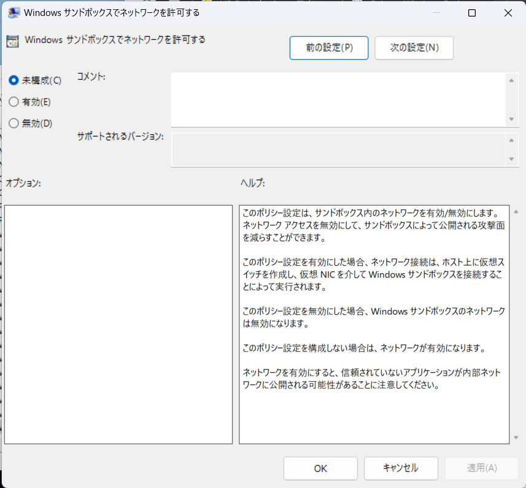
Task: Click the 前の設定 button
Action: coord(328,48)
